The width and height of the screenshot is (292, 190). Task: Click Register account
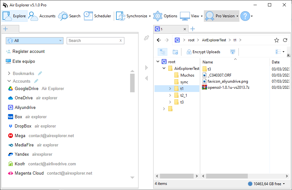[x=25, y=51]
